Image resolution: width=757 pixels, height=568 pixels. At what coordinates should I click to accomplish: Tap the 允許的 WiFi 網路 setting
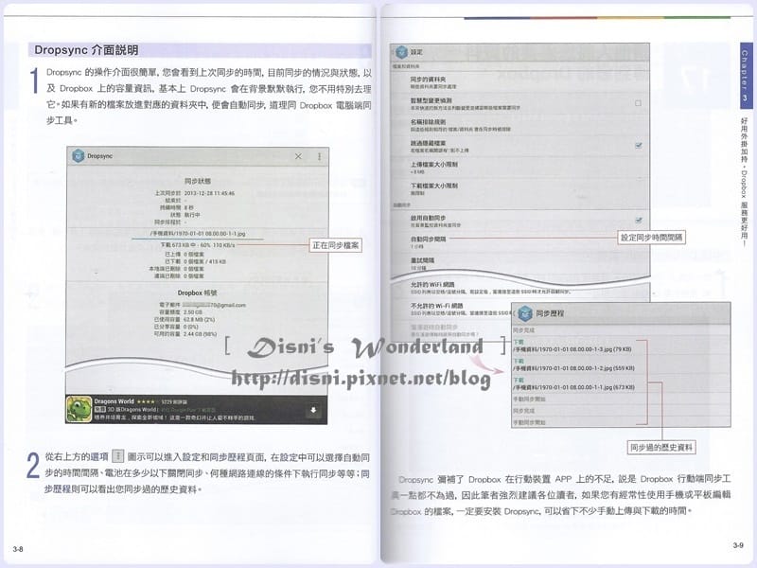pos(519,288)
